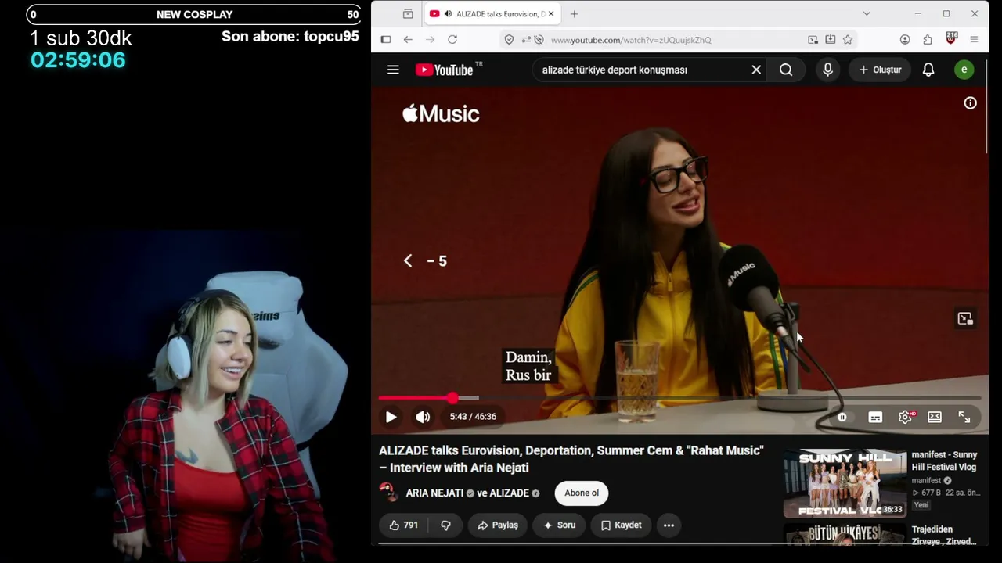The height and width of the screenshot is (563, 1002).
Task: Open the player settings gear
Action: coord(905,417)
